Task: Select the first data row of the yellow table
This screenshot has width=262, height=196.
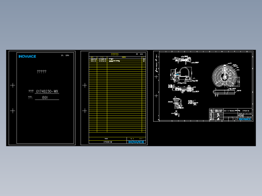Action: pos(117,59)
